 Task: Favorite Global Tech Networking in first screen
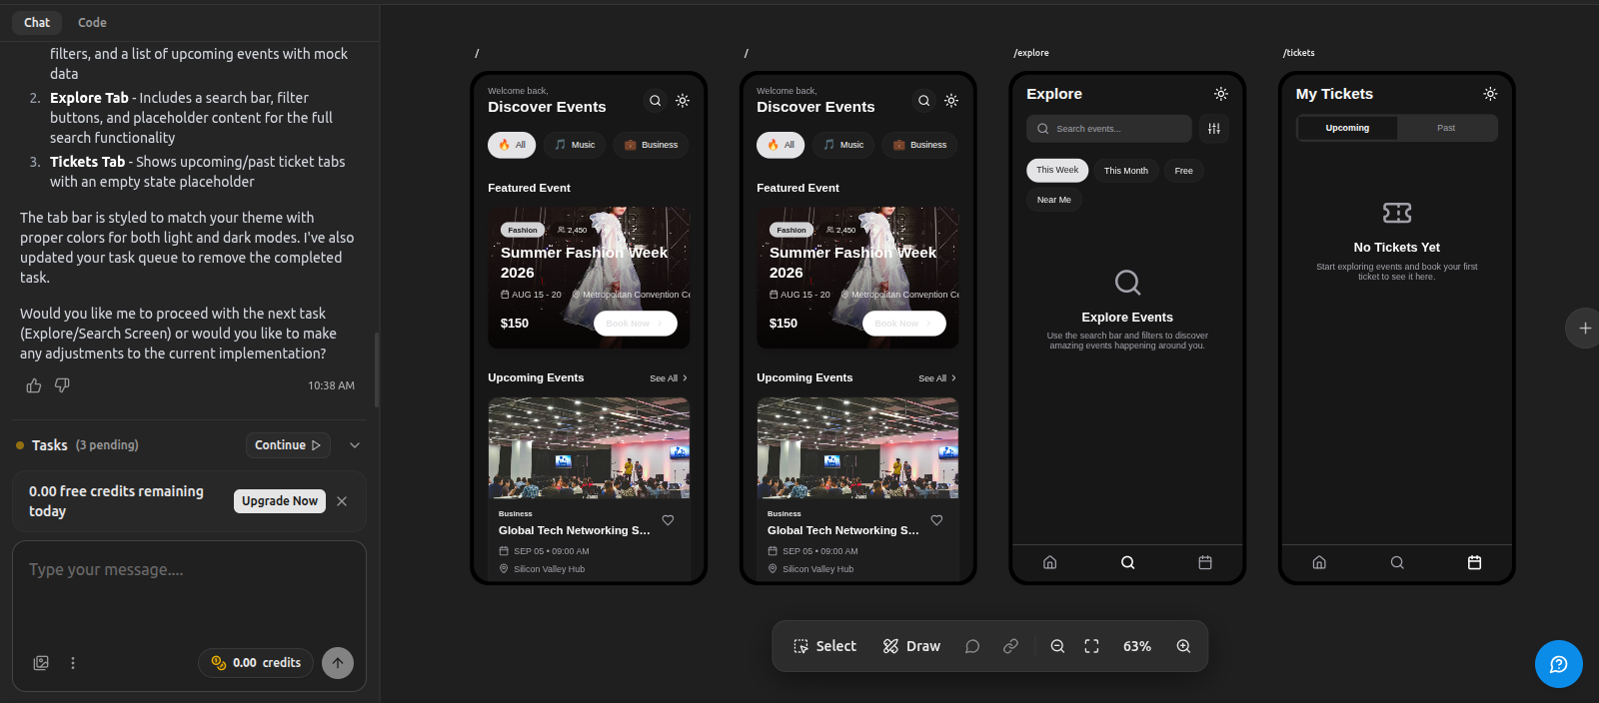tap(668, 520)
